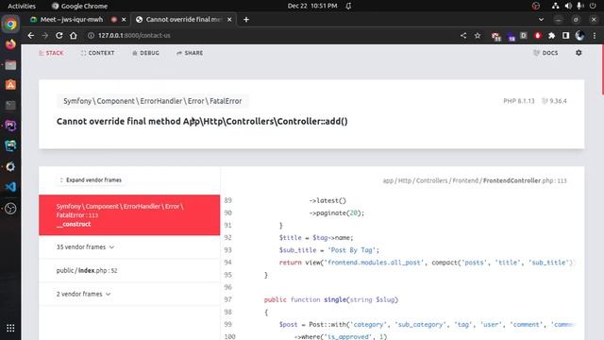Screen dimensions: 604x340
Task: Click the share page icon in address bar
Action: point(463,36)
